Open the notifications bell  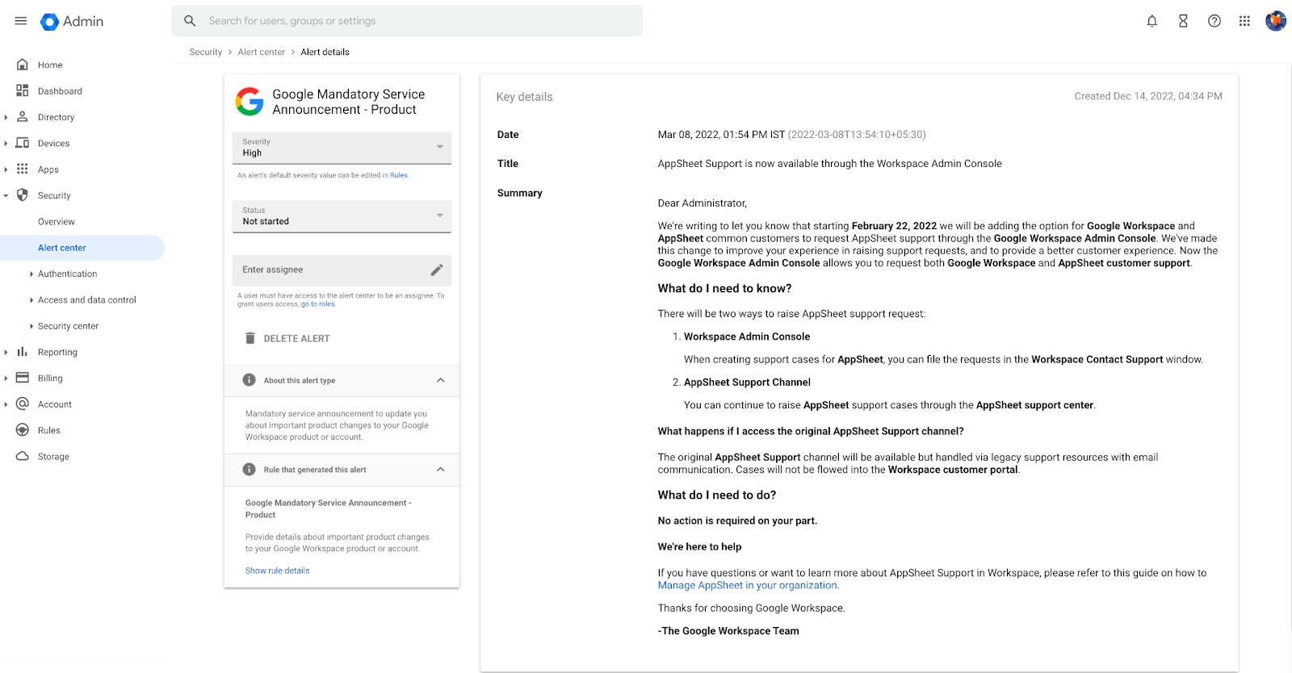pyautogui.click(x=1152, y=21)
